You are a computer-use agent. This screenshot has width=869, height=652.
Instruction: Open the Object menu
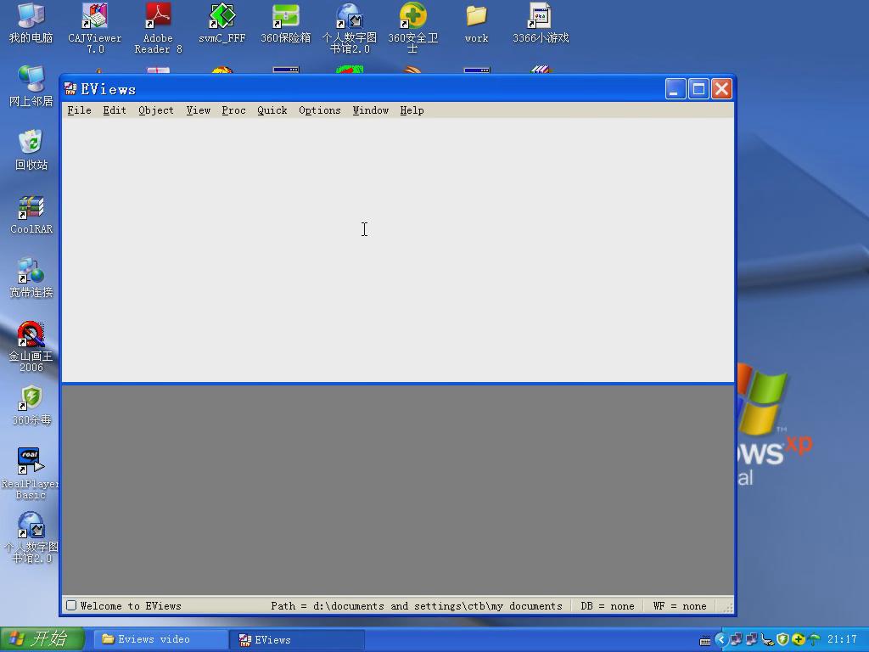point(156,110)
